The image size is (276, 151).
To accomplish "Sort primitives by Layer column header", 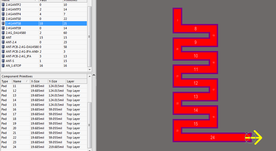I will [x=76, y=81].
